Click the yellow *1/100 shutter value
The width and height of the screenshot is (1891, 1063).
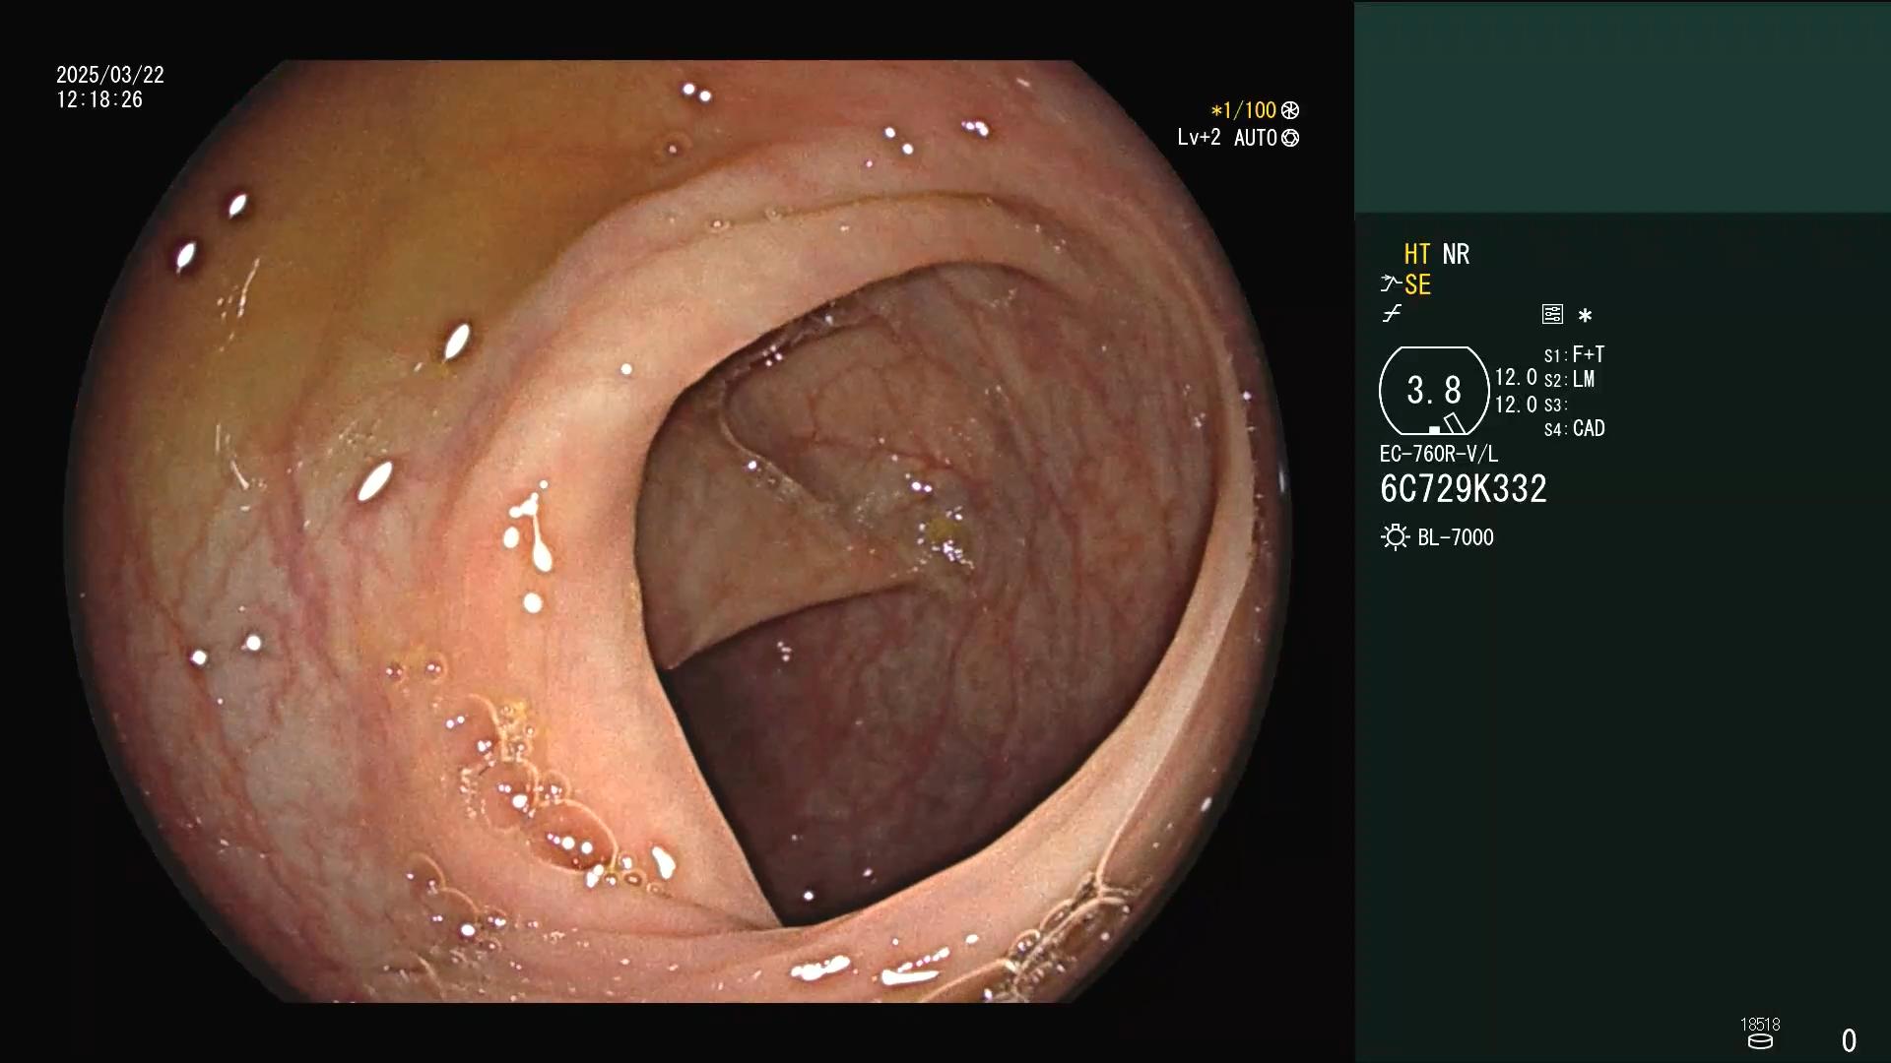[1243, 110]
